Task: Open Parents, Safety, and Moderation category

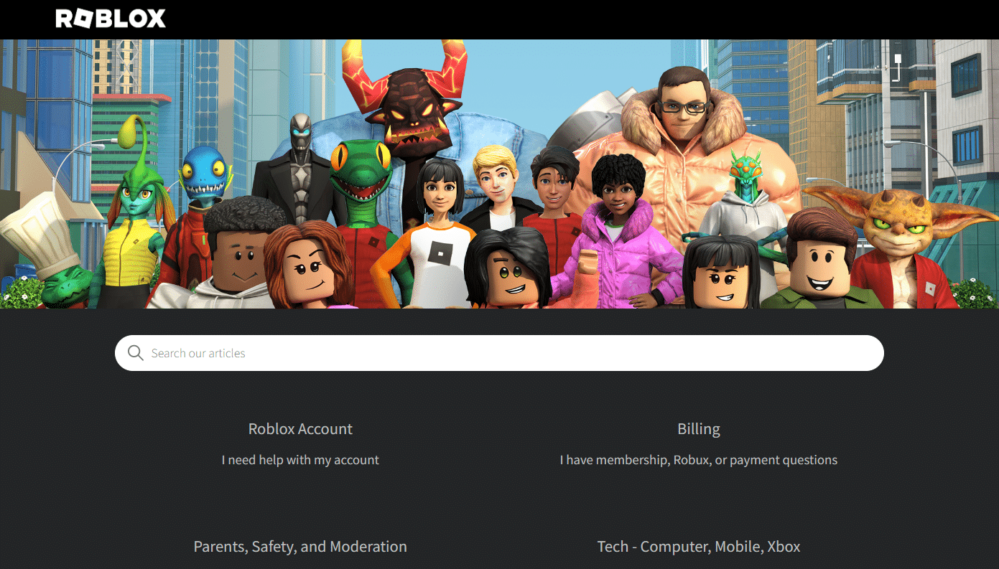Action: (x=300, y=547)
